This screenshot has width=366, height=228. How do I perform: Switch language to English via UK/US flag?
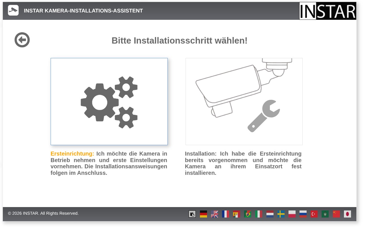click(214, 214)
